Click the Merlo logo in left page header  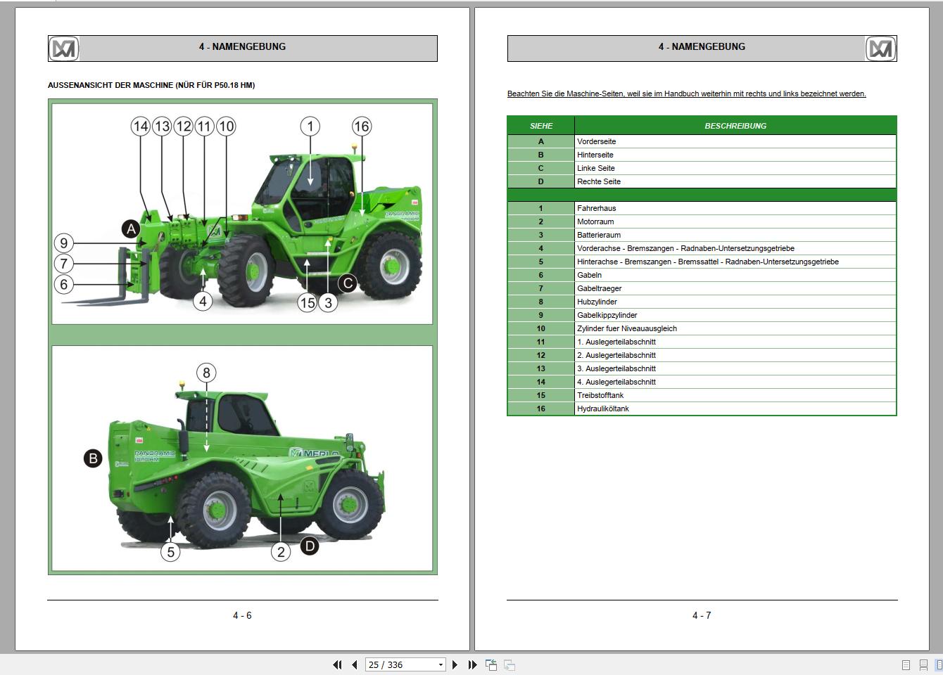pyautogui.click(x=65, y=49)
